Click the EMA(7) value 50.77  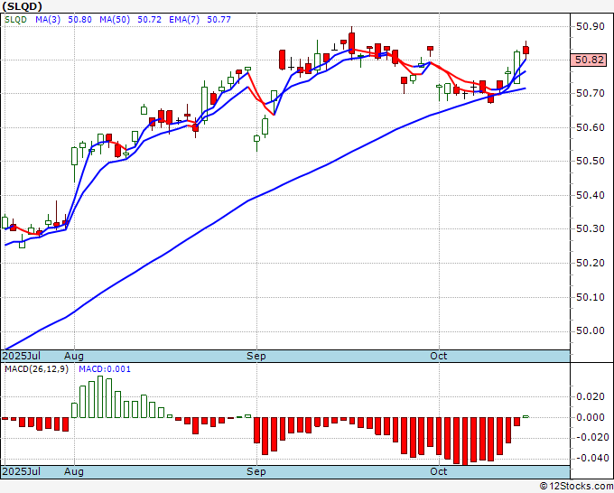tap(219, 20)
